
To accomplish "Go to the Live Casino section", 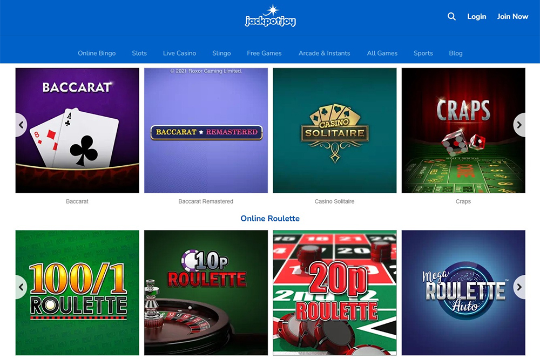I will click(179, 53).
